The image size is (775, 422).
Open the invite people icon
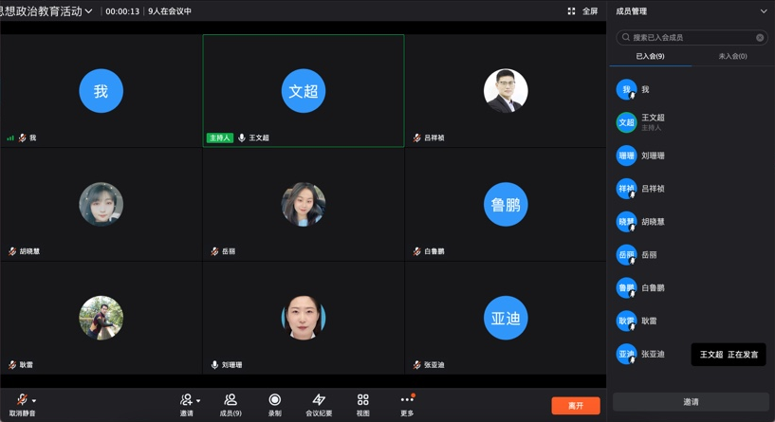pyautogui.click(x=186, y=400)
